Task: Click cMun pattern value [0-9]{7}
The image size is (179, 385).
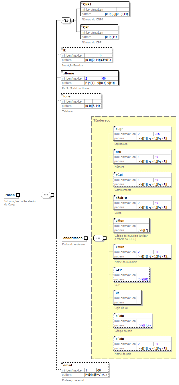Action: coord(143,230)
